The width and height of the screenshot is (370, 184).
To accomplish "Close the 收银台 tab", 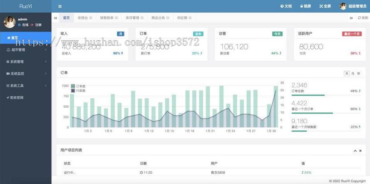I will coord(91,18).
